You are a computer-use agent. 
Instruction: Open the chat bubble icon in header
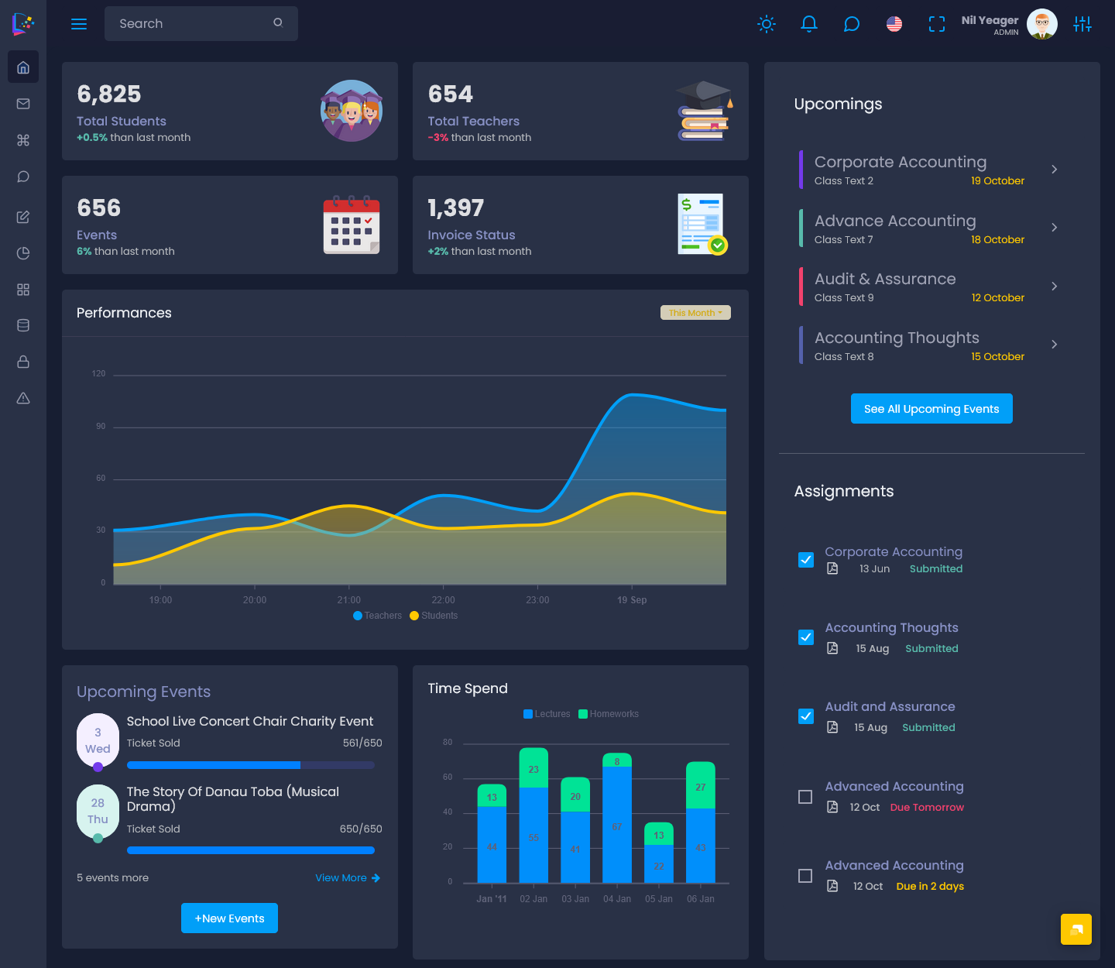point(851,24)
